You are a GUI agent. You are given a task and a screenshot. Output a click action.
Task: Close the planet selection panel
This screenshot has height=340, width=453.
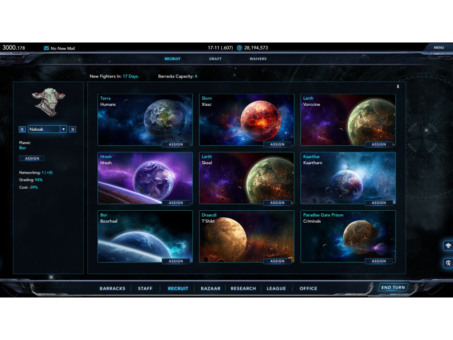tap(398, 87)
